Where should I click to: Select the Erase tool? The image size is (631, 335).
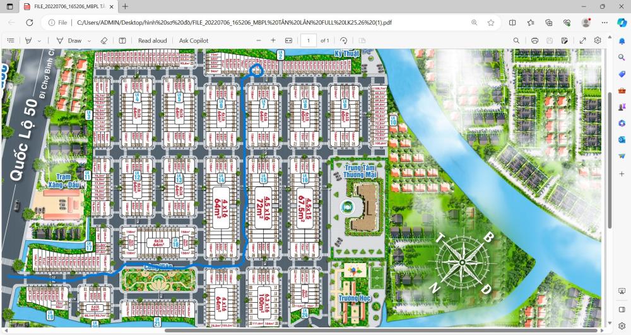click(x=104, y=40)
